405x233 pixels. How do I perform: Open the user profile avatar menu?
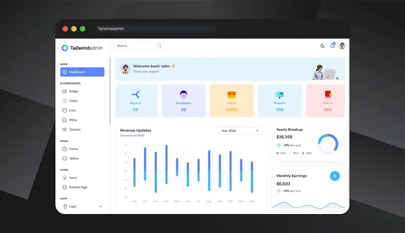[x=342, y=46]
